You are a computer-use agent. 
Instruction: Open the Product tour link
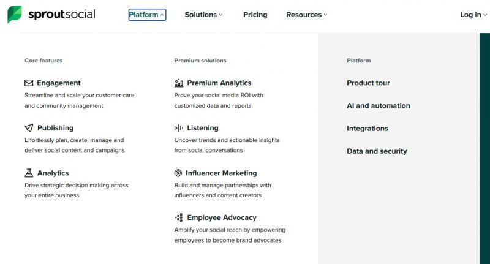[x=368, y=83]
